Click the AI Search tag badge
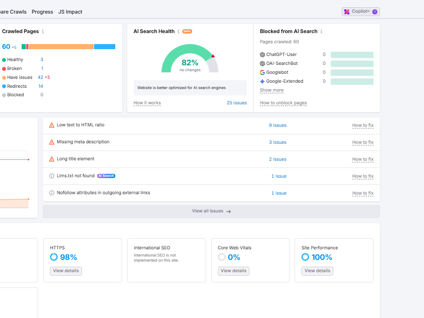The image size is (424, 318). coord(106,176)
